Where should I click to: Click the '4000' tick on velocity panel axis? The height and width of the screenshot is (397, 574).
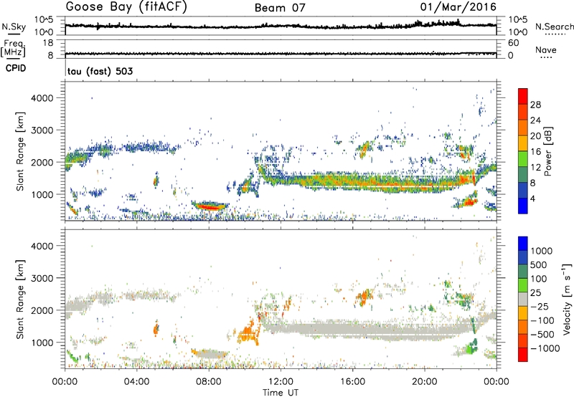pyautogui.click(x=42, y=246)
